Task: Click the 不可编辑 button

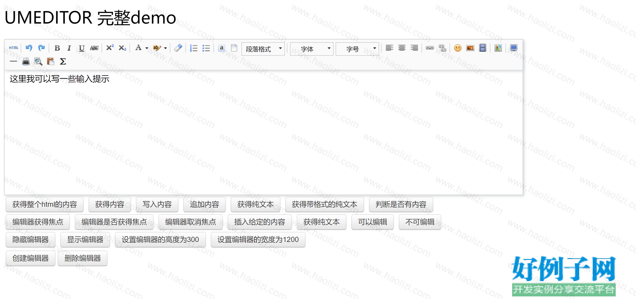Action: pyautogui.click(x=420, y=222)
